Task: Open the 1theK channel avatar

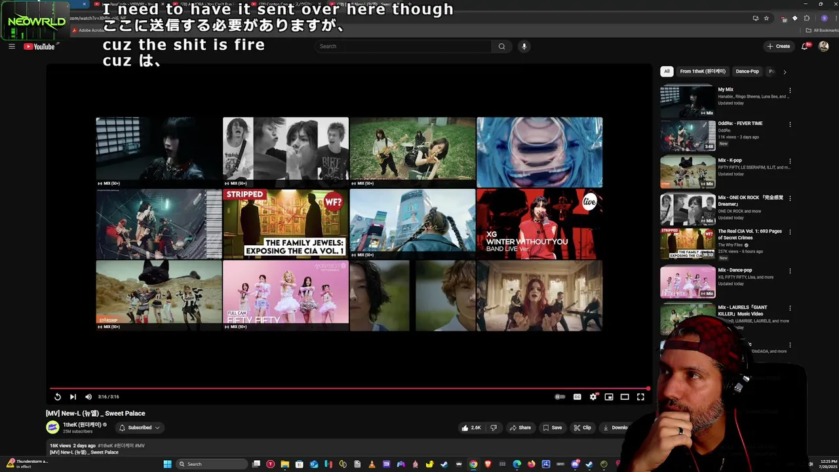Action: 52,427
